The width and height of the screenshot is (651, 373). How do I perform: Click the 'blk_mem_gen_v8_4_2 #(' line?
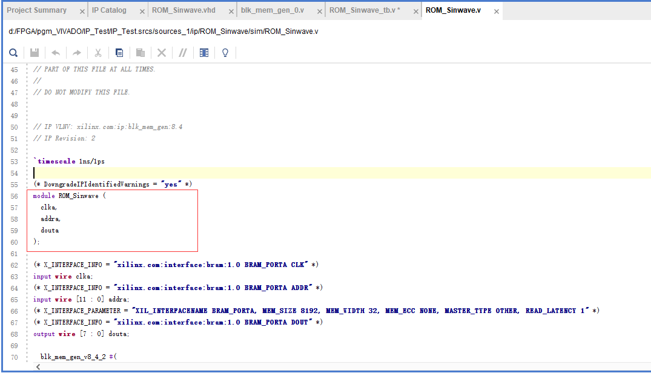click(79, 357)
